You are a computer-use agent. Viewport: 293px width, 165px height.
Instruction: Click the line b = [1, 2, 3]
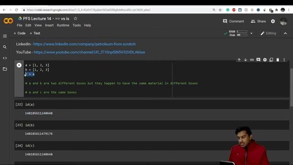37,70
